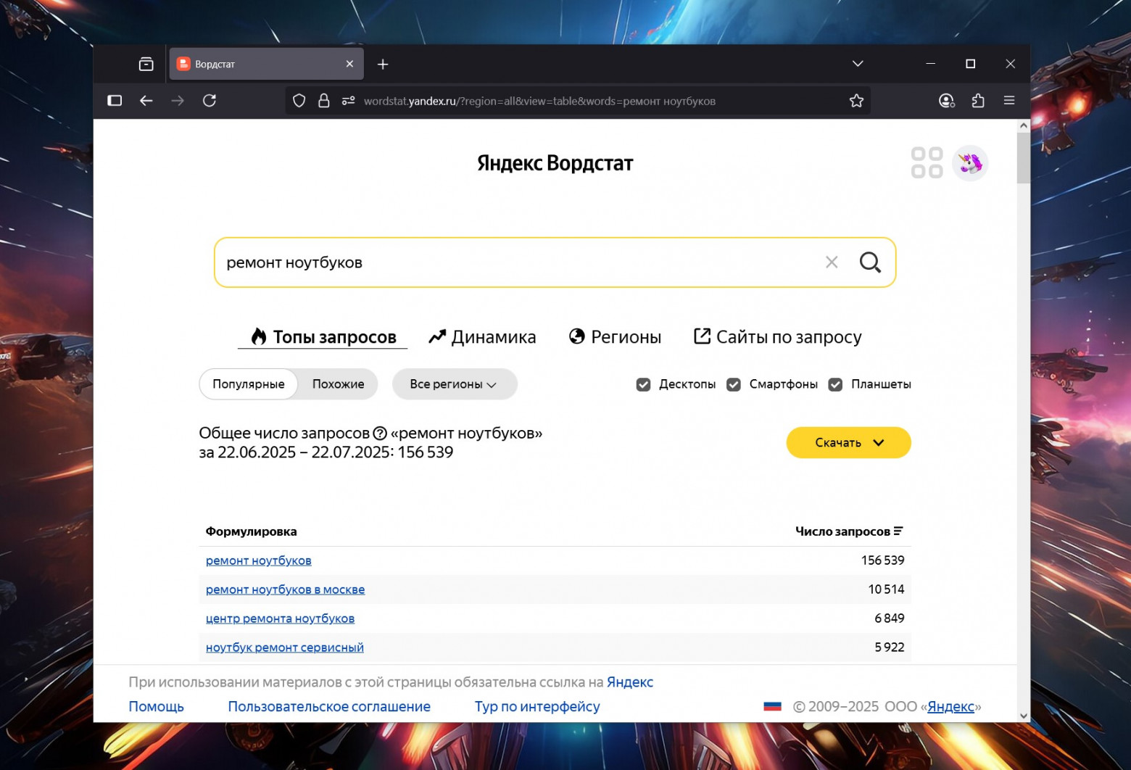Viewport: 1131px width, 770px height.
Task: Bookmark this page with the star icon
Action: (x=856, y=101)
